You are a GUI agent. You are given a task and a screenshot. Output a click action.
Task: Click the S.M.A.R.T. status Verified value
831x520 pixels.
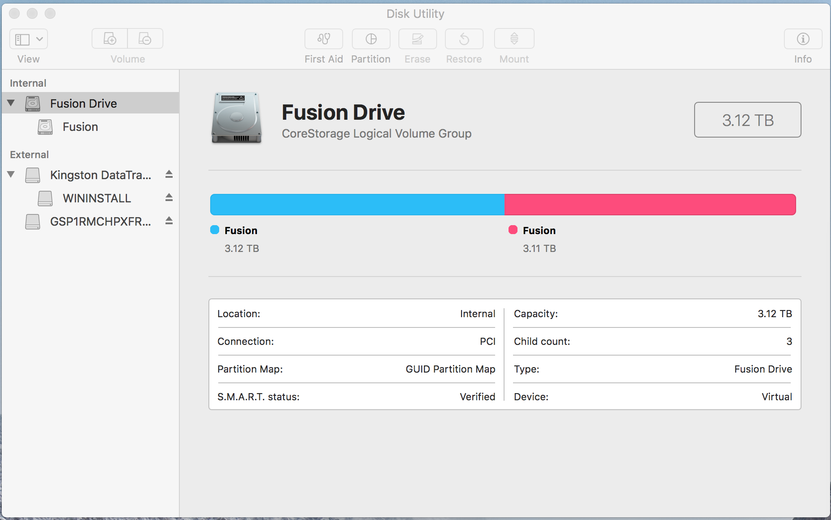point(478,397)
